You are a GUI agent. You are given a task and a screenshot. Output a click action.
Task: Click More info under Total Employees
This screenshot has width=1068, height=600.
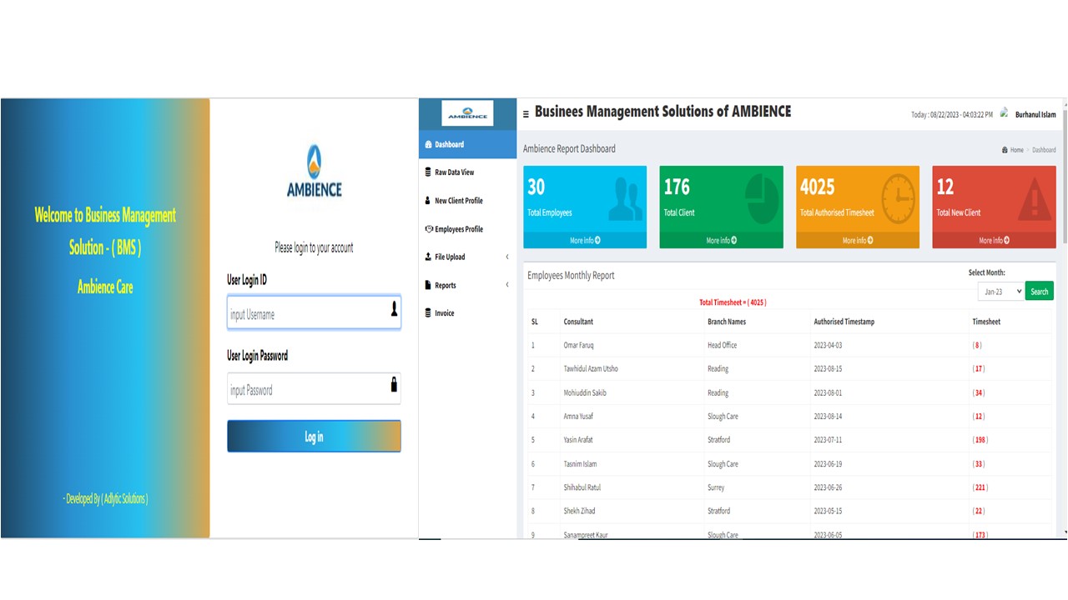point(585,241)
